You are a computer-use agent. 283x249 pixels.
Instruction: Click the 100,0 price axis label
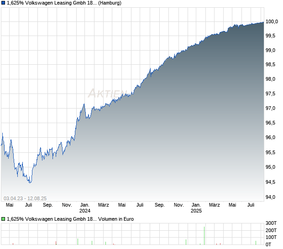[272, 21]
